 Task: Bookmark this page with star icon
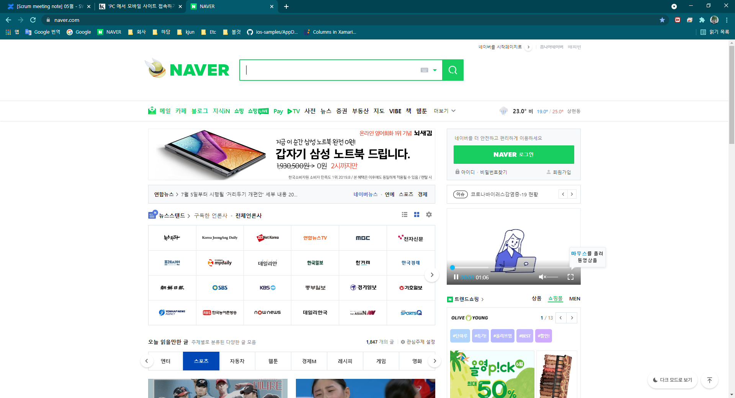[x=662, y=20]
